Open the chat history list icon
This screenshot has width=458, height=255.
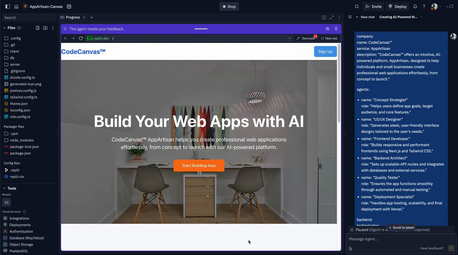coord(350,17)
